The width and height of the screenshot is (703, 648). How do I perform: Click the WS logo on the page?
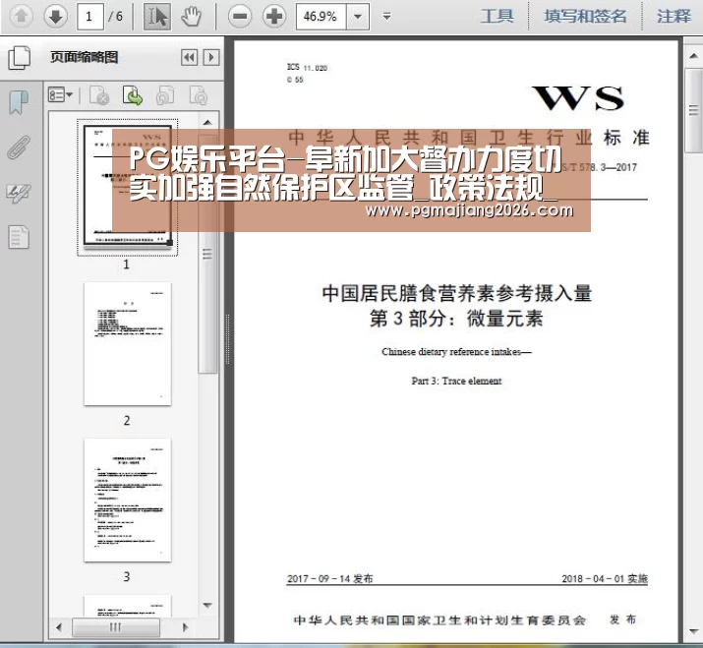[x=578, y=98]
